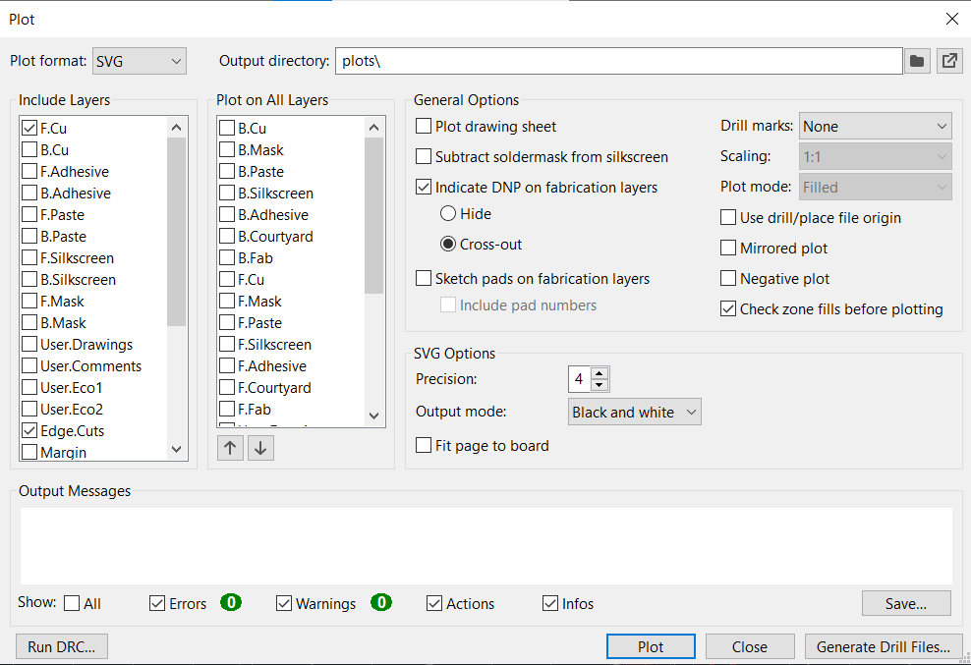The height and width of the screenshot is (665, 971).
Task: Enable Mirrored plot checkbox
Action: [728, 249]
